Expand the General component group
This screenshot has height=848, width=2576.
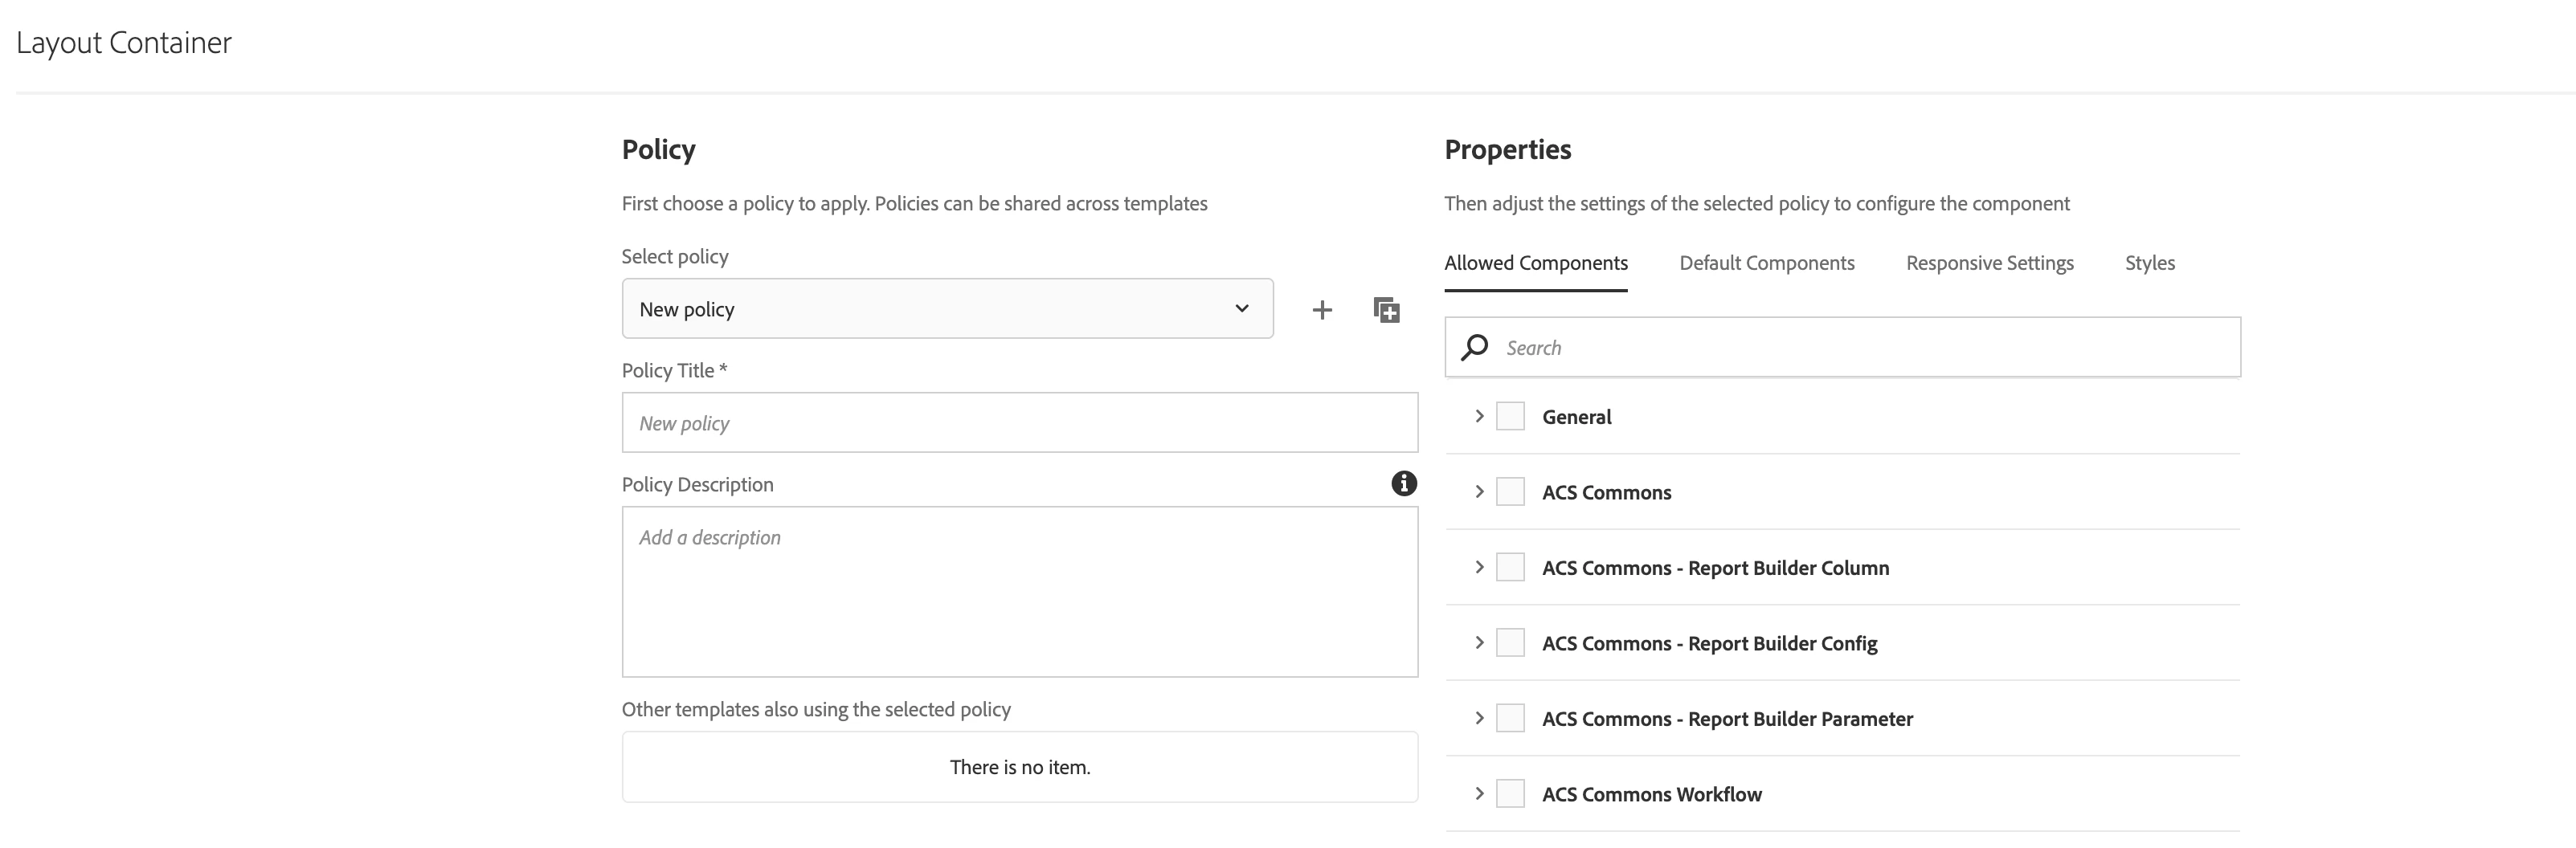click(x=1479, y=416)
